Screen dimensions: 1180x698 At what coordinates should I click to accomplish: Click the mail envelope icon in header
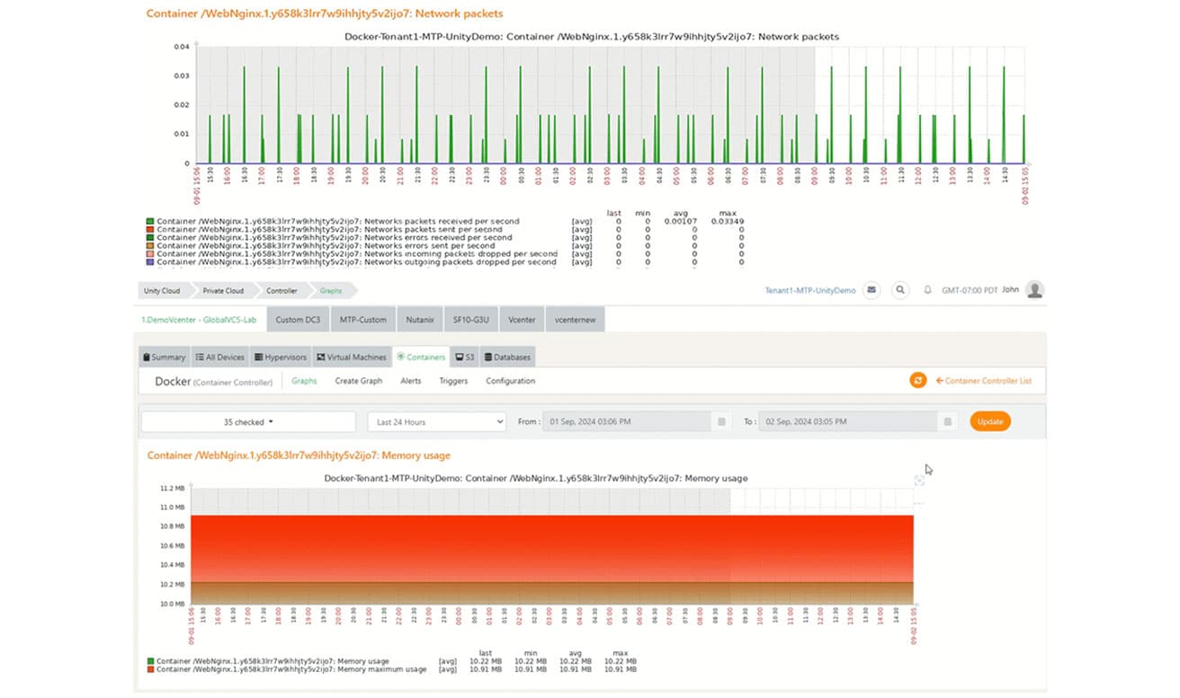point(871,290)
